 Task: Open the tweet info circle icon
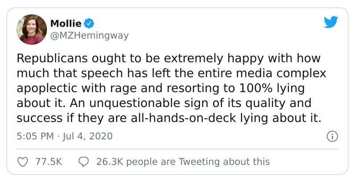pyautogui.click(x=331, y=136)
